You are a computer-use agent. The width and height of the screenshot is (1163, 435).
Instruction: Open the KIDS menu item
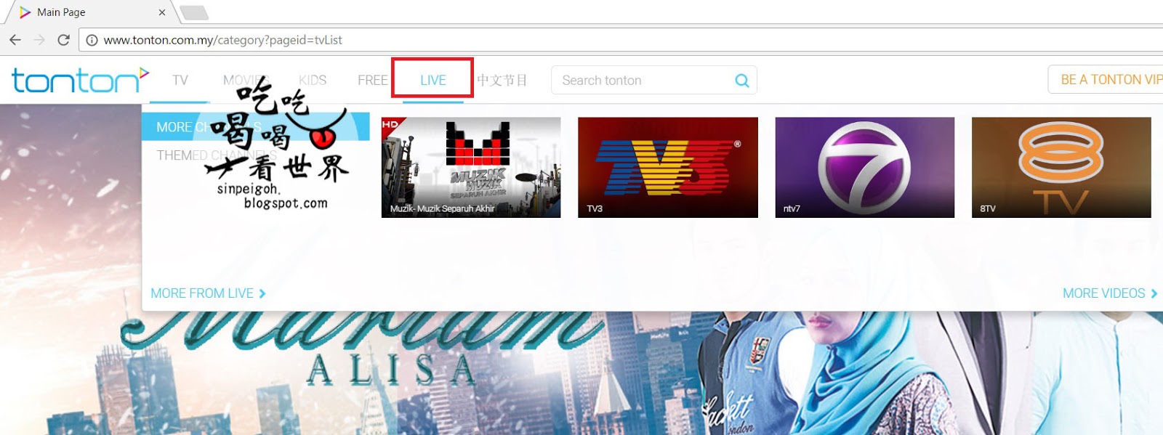tap(313, 80)
